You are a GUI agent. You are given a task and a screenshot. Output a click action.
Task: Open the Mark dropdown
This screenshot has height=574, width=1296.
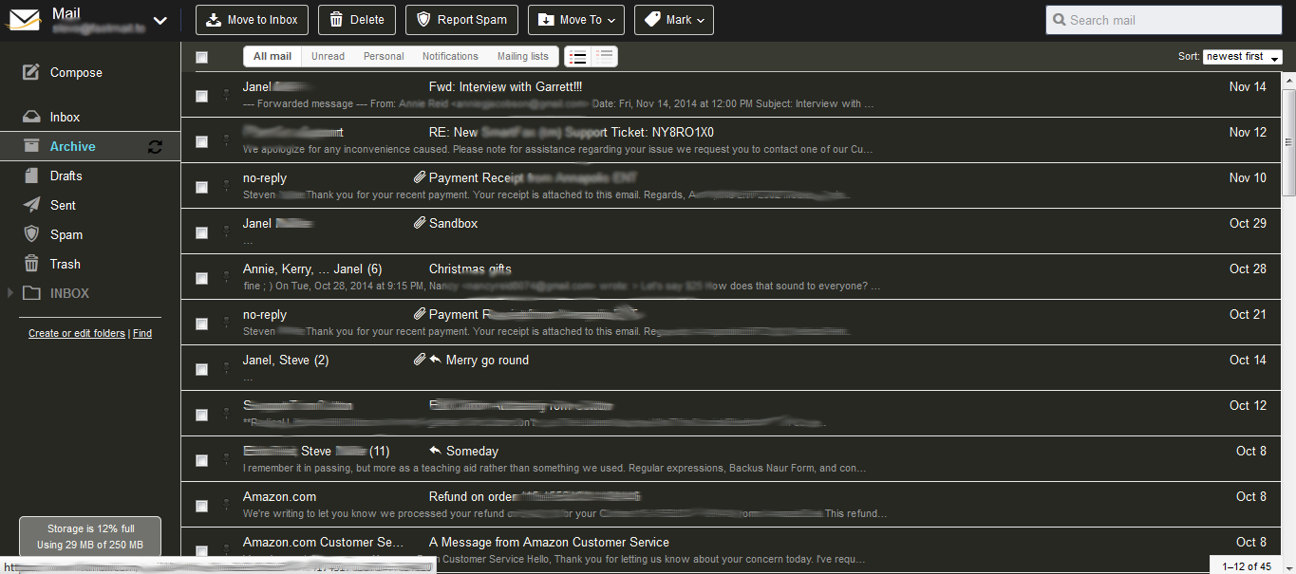pyautogui.click(x=673, y=19)
